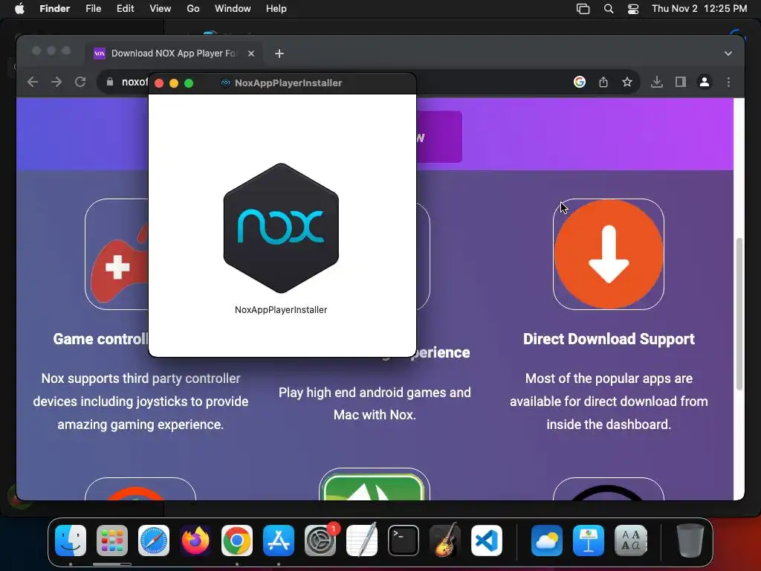Screen dimensions: 761x571
Task: Open Google Chrome from the Dock
Action: 237,541
